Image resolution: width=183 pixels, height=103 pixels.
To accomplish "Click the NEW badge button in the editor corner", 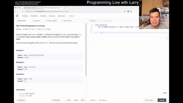I will click(x=165, y=93).
